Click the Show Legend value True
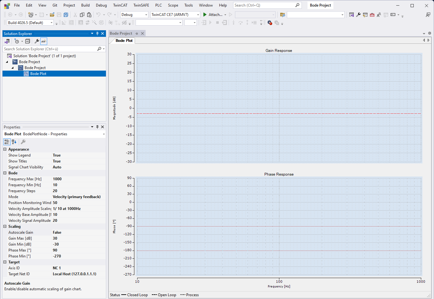This screenshot has width=434, height=299. click(x=79, y=155)
